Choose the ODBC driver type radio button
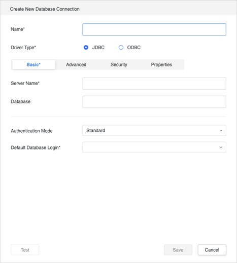This screenshot has height=263, width=237. tap(121, 48)
